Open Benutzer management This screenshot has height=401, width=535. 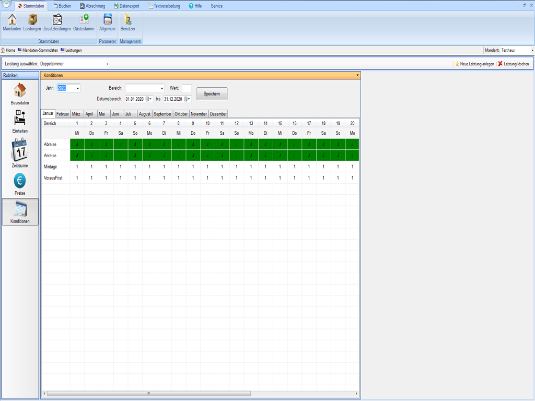click(x=127, y=22)
